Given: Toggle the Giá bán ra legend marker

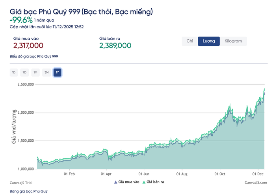Looking at the screenshot, I should coord(145,182).
